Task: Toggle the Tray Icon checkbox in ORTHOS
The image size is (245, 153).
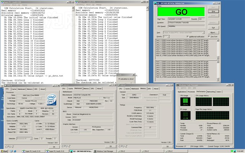Action: pos(209,36)
